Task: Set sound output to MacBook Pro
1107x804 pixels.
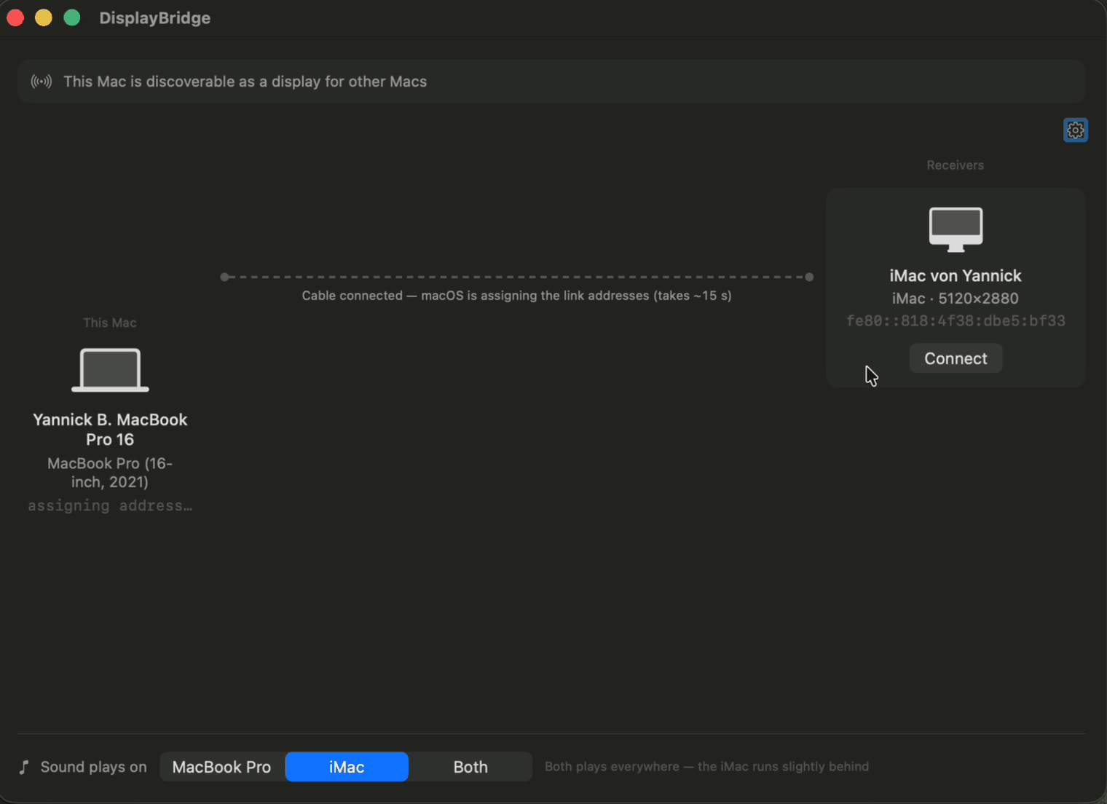Action: [x=221, y=767]
